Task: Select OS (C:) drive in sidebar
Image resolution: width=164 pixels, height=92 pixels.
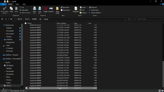Action: [8, 86]
